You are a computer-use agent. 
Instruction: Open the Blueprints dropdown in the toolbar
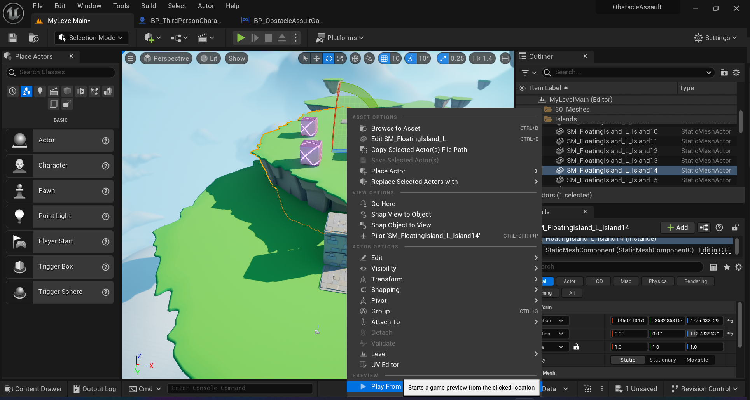(179, 38)
